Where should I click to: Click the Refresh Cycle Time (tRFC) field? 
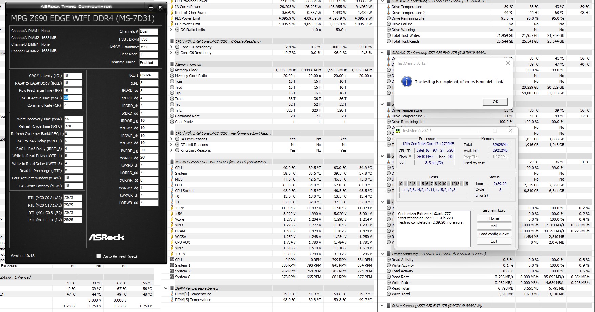(x=73, y=126)
